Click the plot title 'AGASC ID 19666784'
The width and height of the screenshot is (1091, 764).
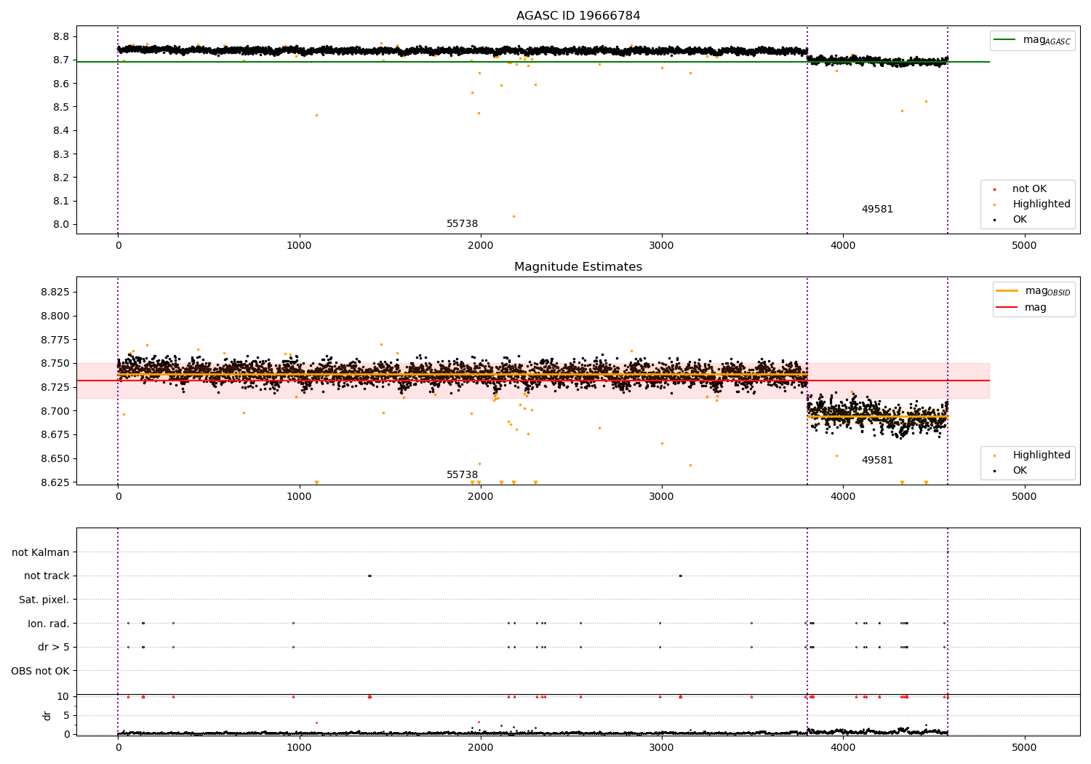578,16
